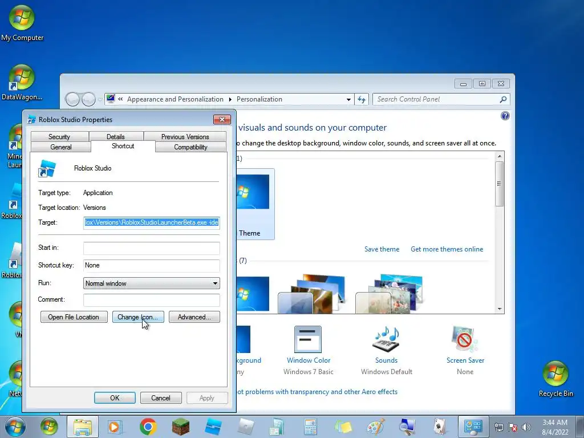Click the double chevron at the breadcrumb start
This screenshot has width=584, height=438.
(x=120, y=99)
